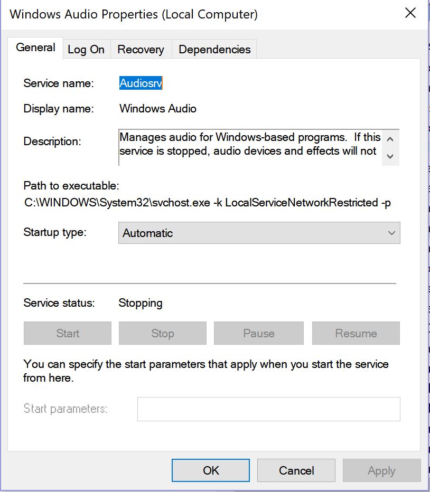
Task: Close the Windows Audio Properties dialog
Action: point(410,13)
